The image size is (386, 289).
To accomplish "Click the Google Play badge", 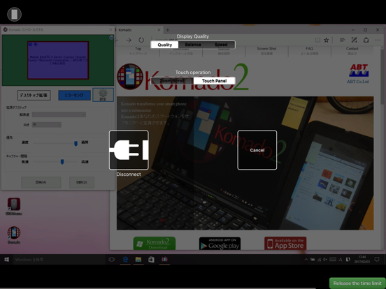I will point(220,244).
